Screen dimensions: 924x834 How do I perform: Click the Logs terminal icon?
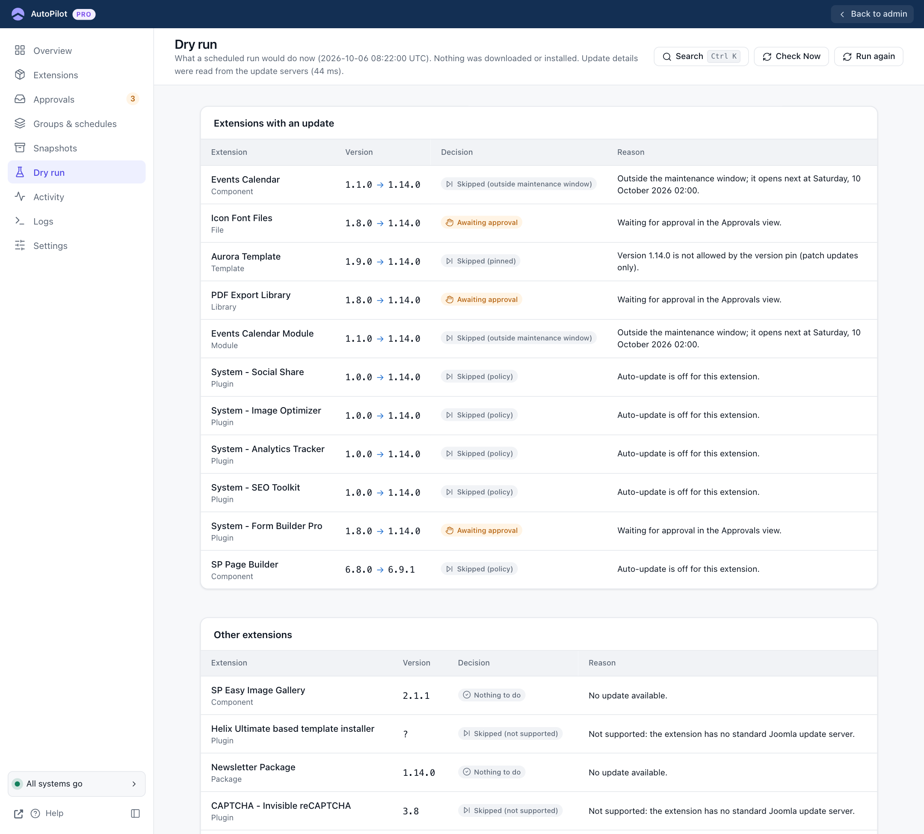tap(20, 221)
